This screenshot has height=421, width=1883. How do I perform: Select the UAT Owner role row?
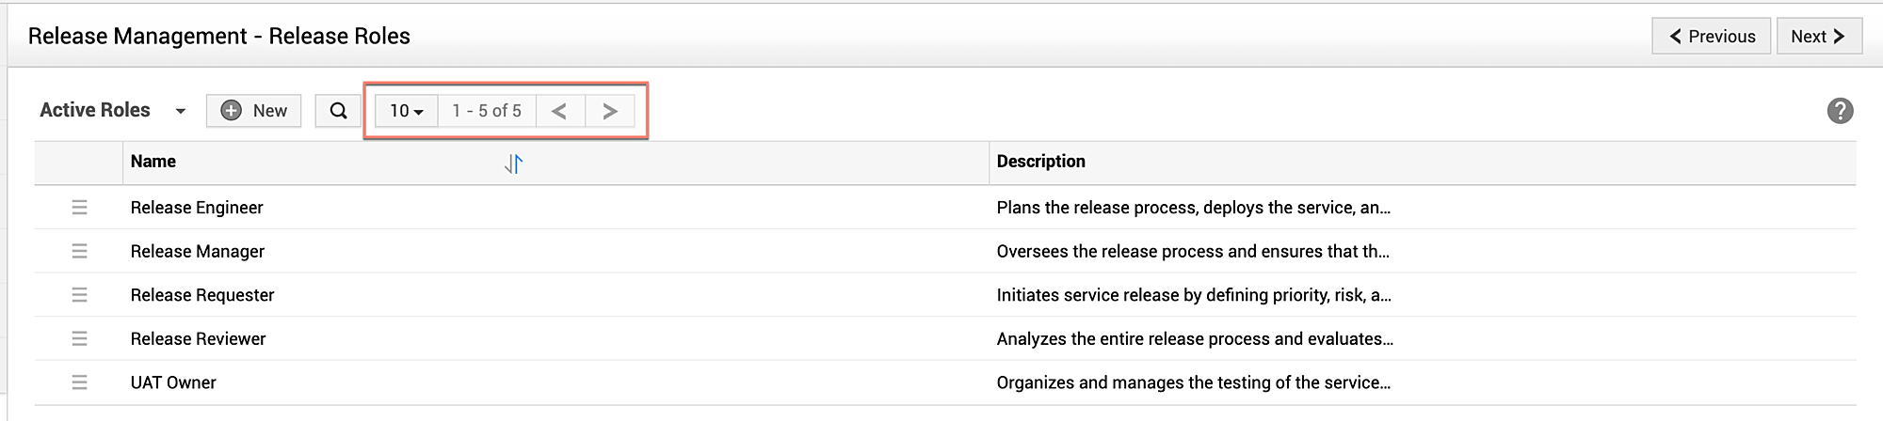(173, 382)
